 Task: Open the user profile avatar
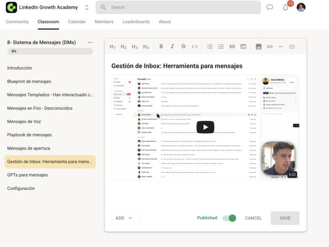point(301,7)
